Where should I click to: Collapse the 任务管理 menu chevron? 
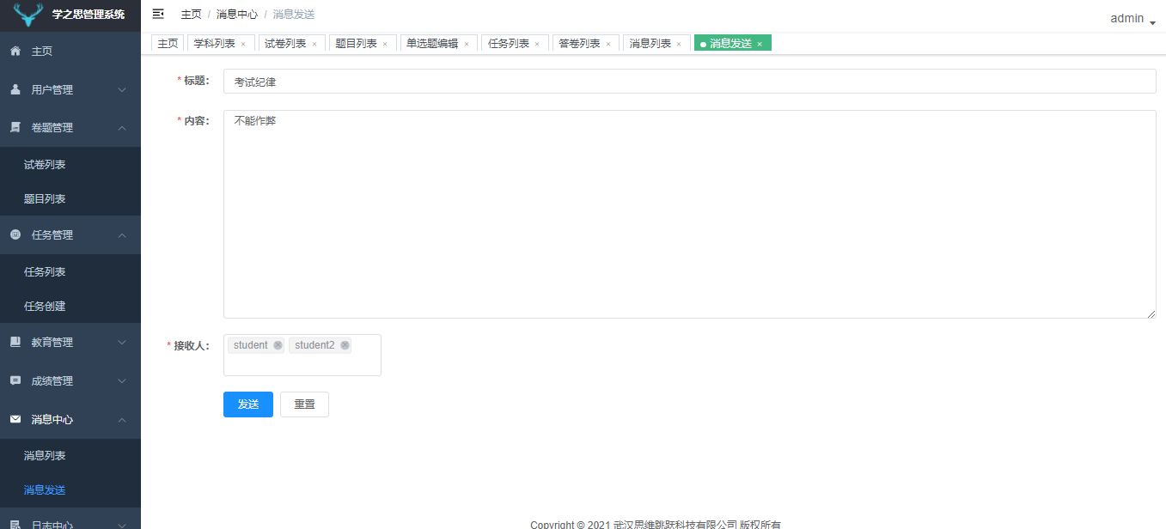pyautogui.click(x=122, y=234)
